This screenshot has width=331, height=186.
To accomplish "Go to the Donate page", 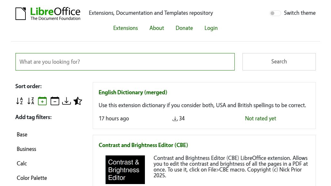I will 184,28.
